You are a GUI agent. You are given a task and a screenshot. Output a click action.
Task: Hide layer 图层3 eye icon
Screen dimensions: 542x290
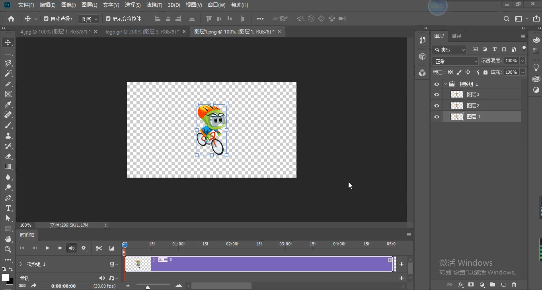437,94
